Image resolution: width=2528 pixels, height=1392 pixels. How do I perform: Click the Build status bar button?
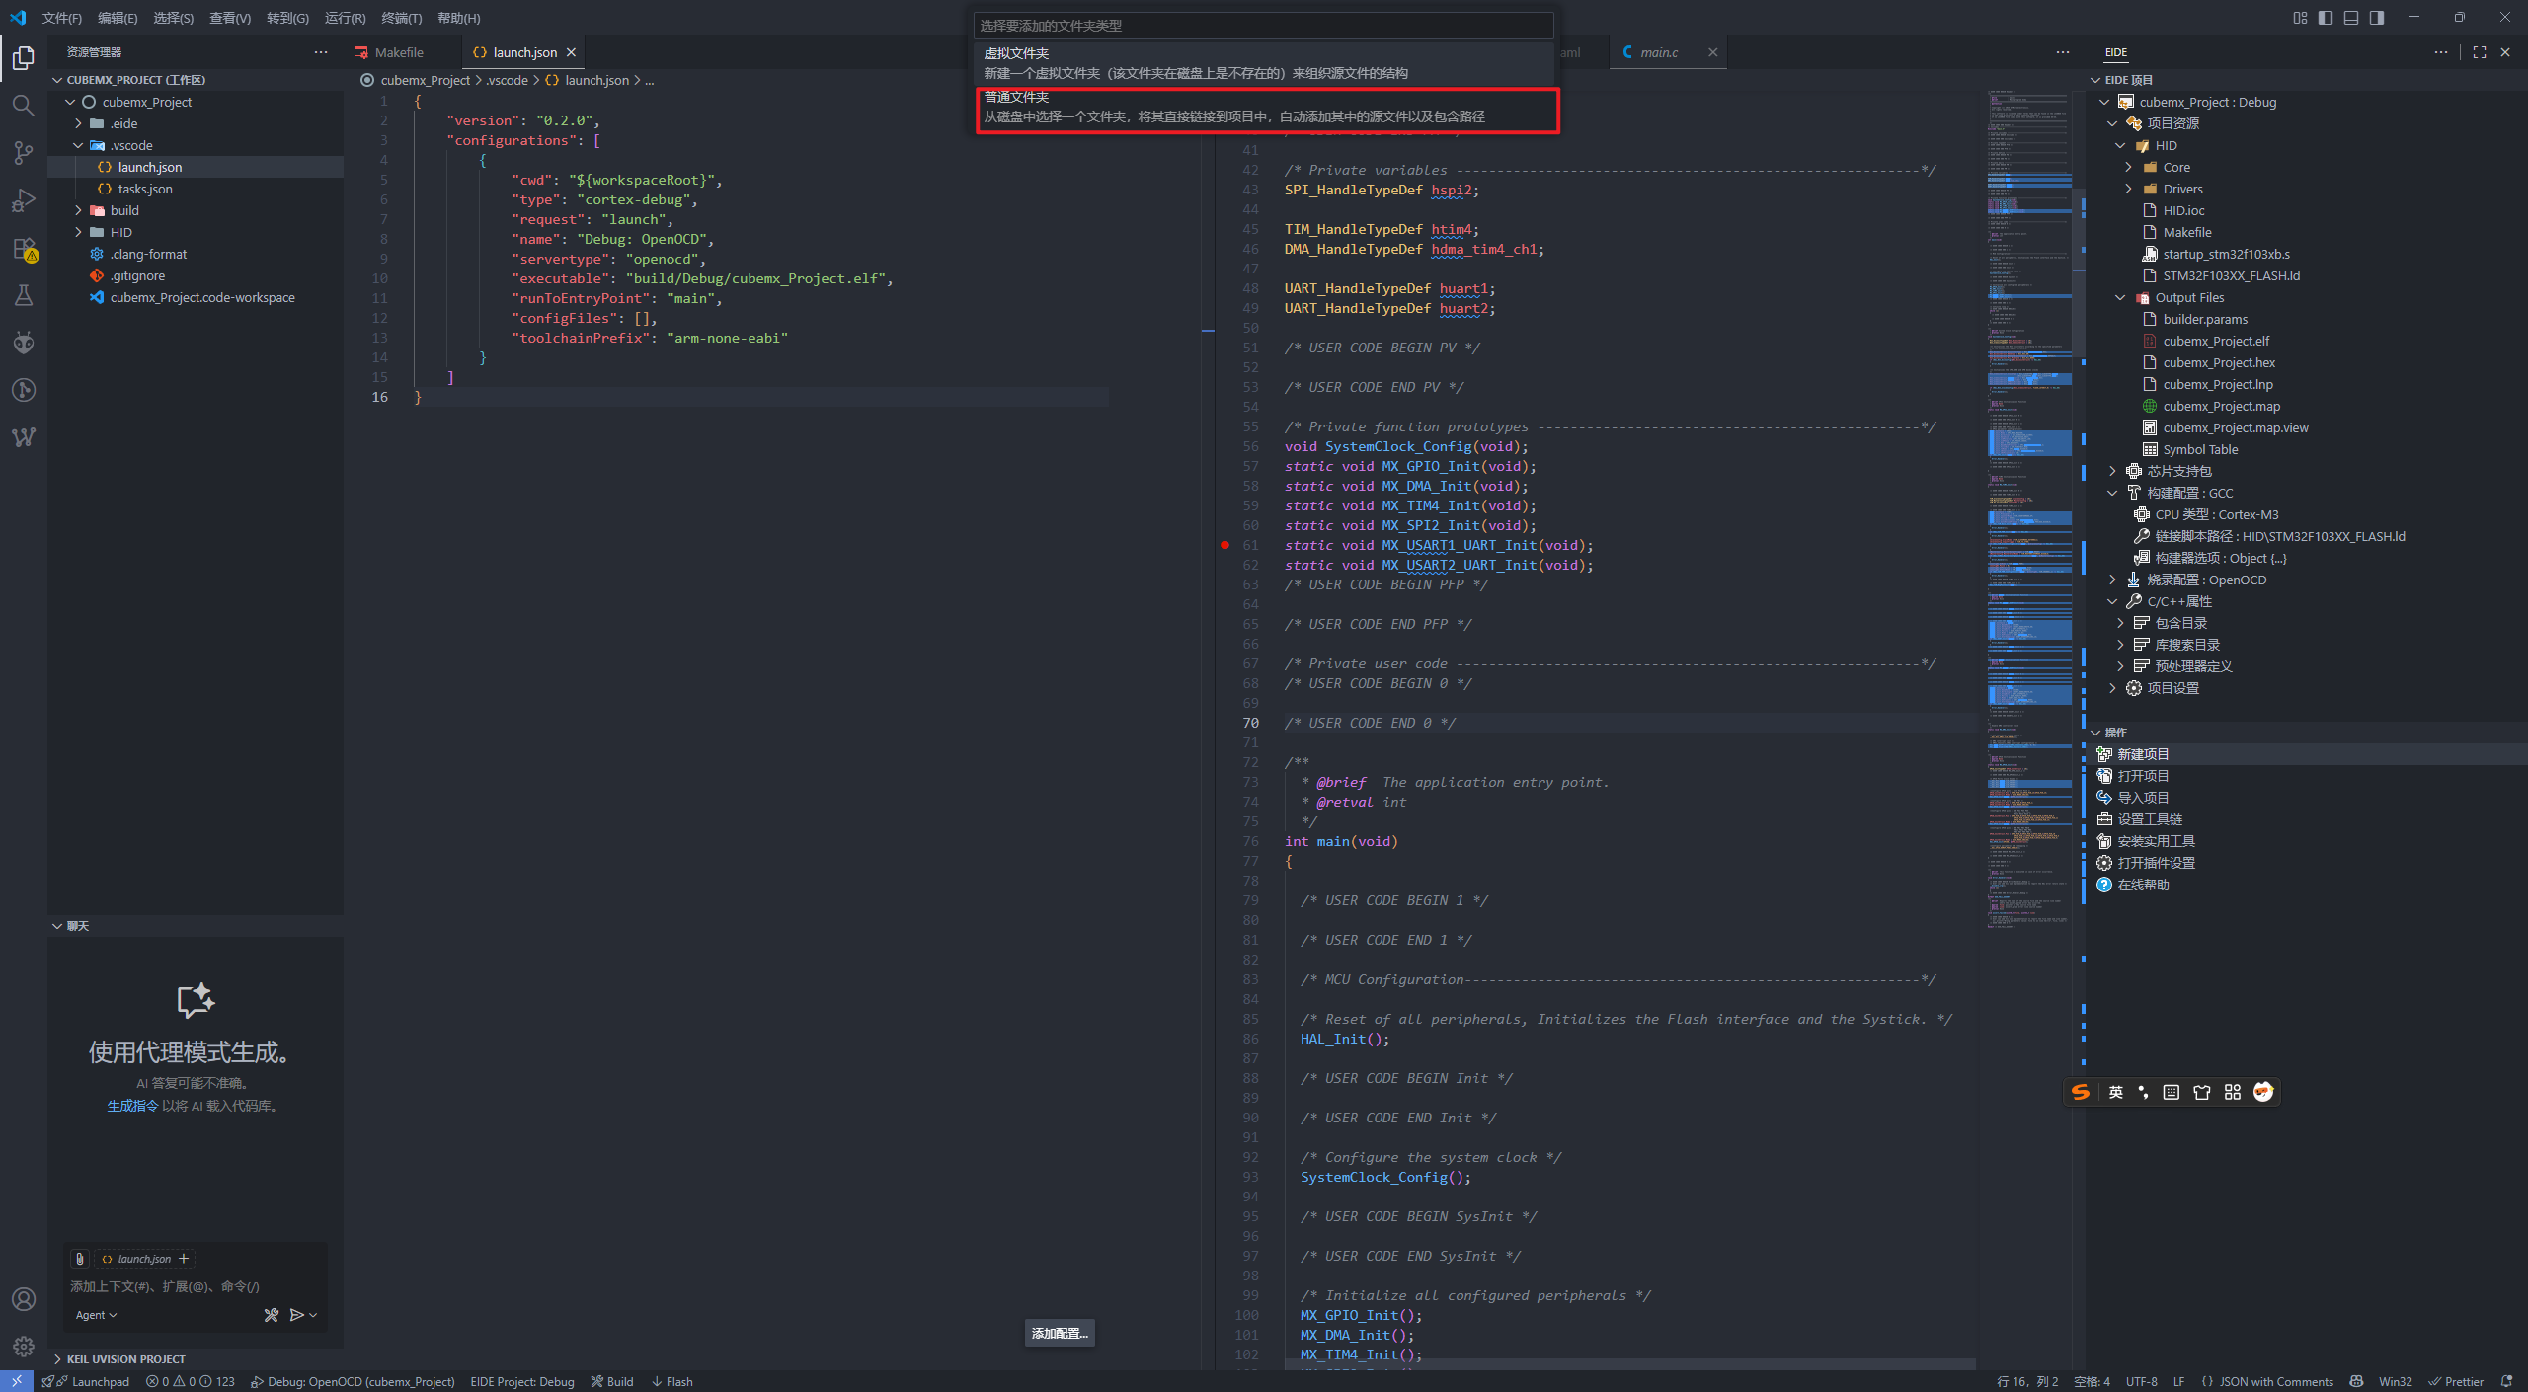612,1381
